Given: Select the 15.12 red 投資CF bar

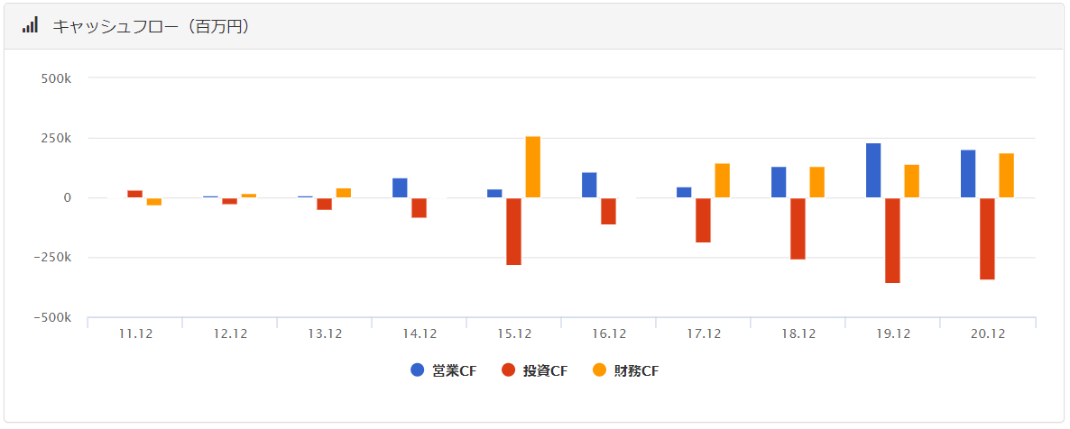Looking at the screenshot, I should (514, 232).
